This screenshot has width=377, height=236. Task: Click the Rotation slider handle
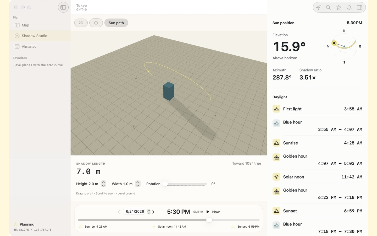pyautogui.click(x=165, y=184)
